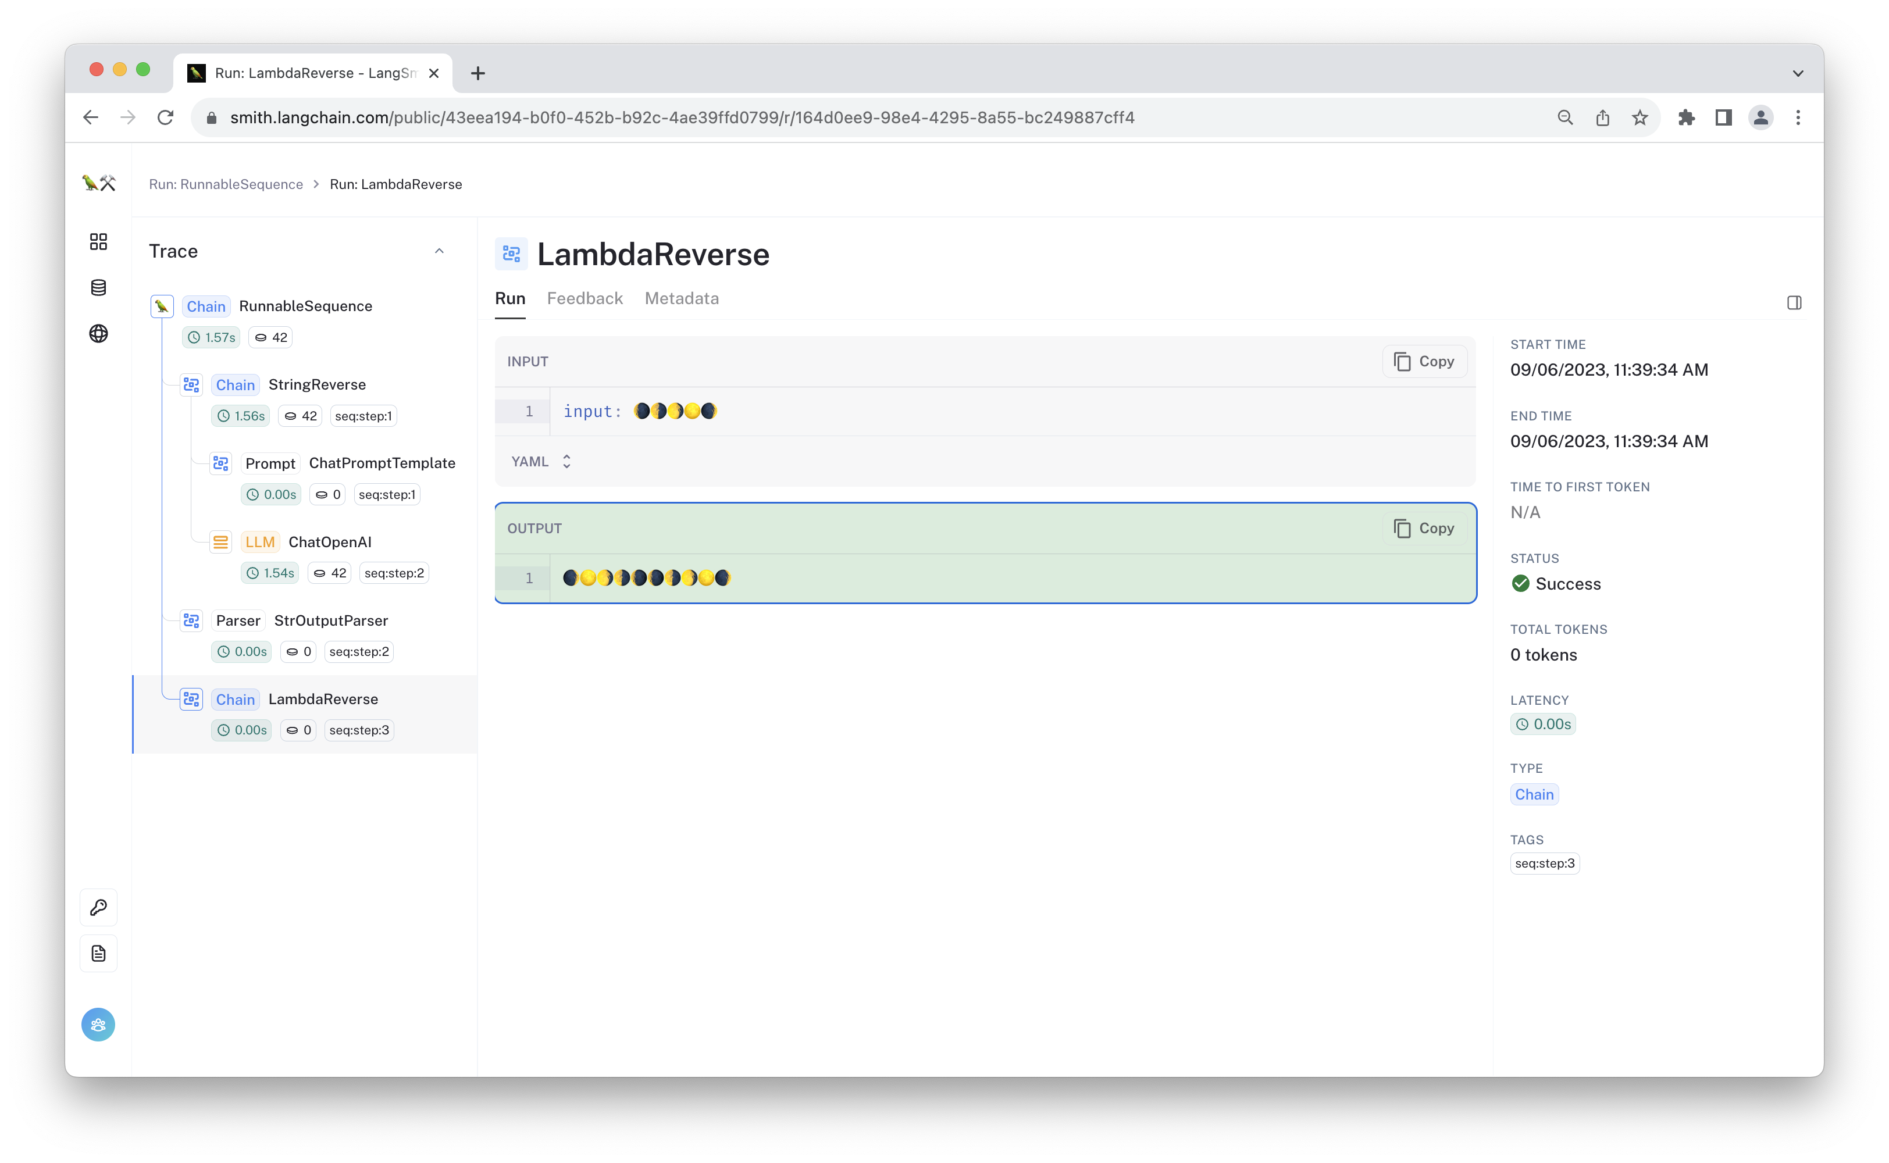Click the Chain type badge under TYPE
Image resolution: width=1889 pixels, height=1163 pixels.
click(1534, 794)
